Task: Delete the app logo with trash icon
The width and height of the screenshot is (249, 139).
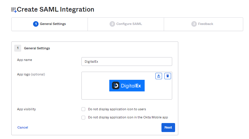Action: click(x=168, y=76)
